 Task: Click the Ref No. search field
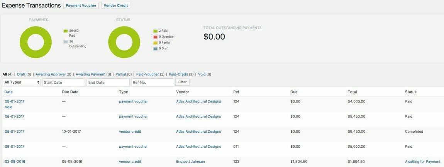[153, 83]
